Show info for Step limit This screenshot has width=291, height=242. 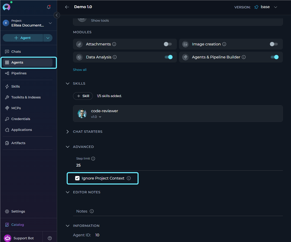[93, 158]
